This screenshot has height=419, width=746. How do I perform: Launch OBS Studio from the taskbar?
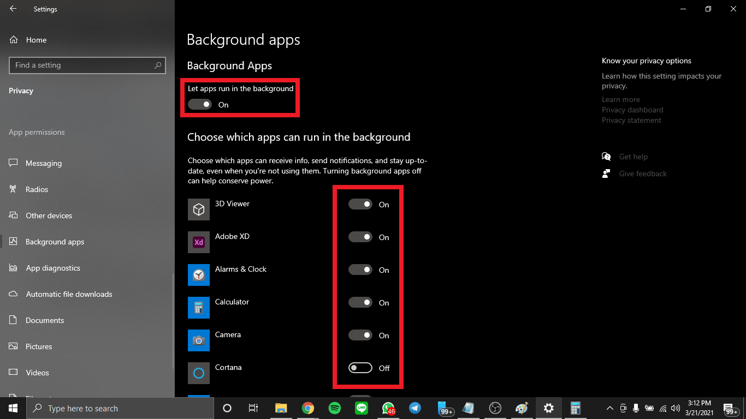(495, 408)
